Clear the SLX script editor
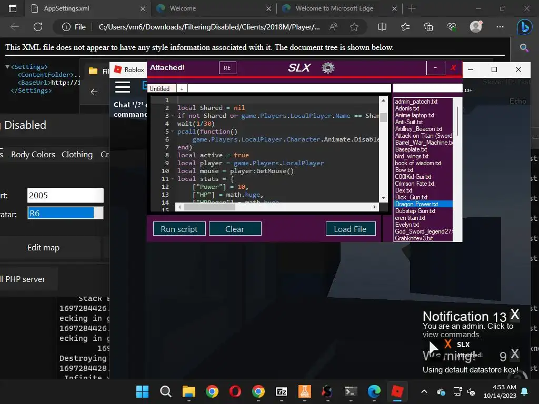Viewport: 539px width, 404px height. point(235,229)
